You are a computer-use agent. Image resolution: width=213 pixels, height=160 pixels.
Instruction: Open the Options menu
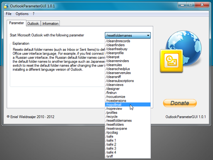[22, 14]
